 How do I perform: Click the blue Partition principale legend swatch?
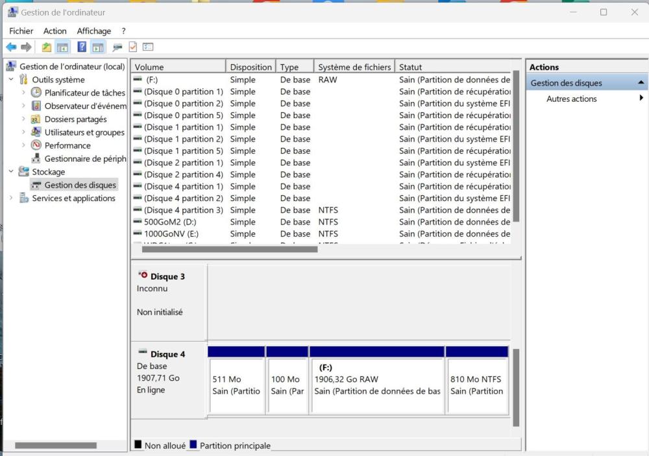(x=193, y=445)
